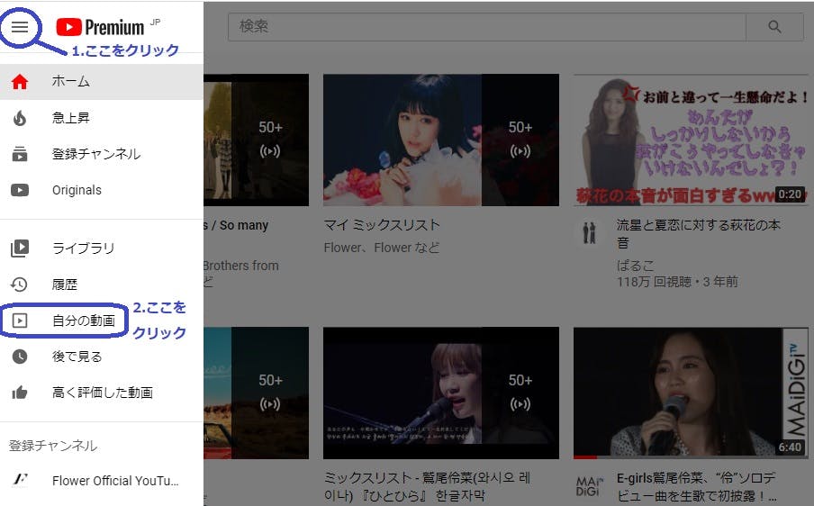
Task: Click the ぱるこ channel name
Action: (635, 266)
